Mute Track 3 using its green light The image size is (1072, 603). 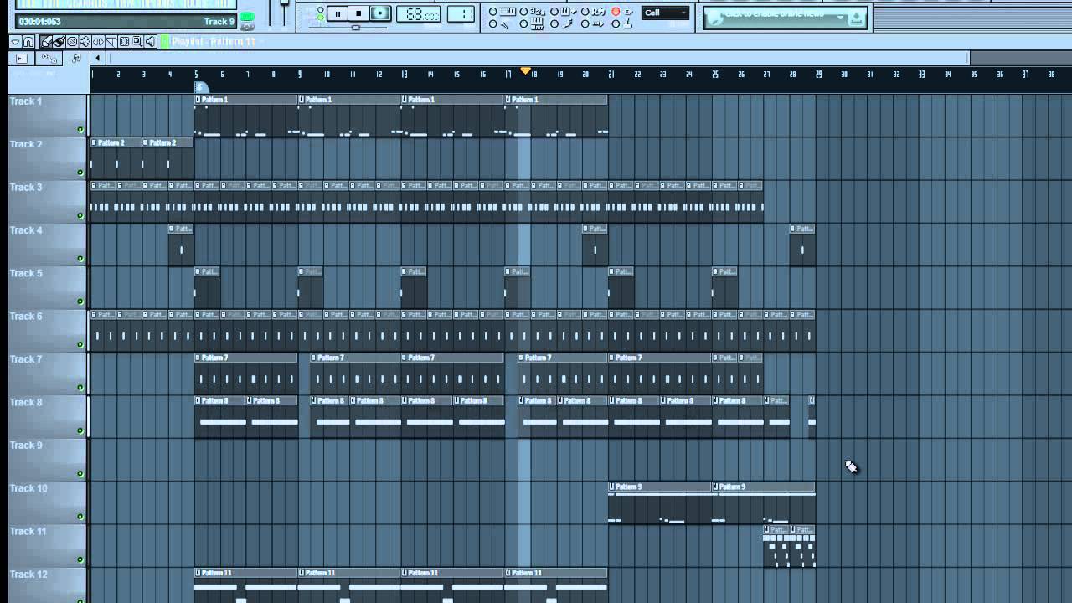80,215
